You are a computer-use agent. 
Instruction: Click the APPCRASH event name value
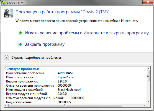click(x=66, y=73)
